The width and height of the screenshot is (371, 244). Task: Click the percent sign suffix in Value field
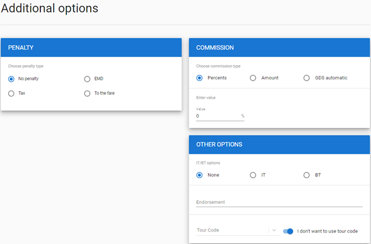tap(243, 116)
